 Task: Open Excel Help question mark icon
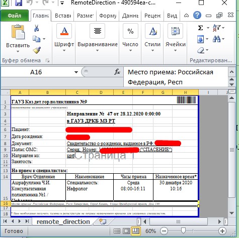197,15
